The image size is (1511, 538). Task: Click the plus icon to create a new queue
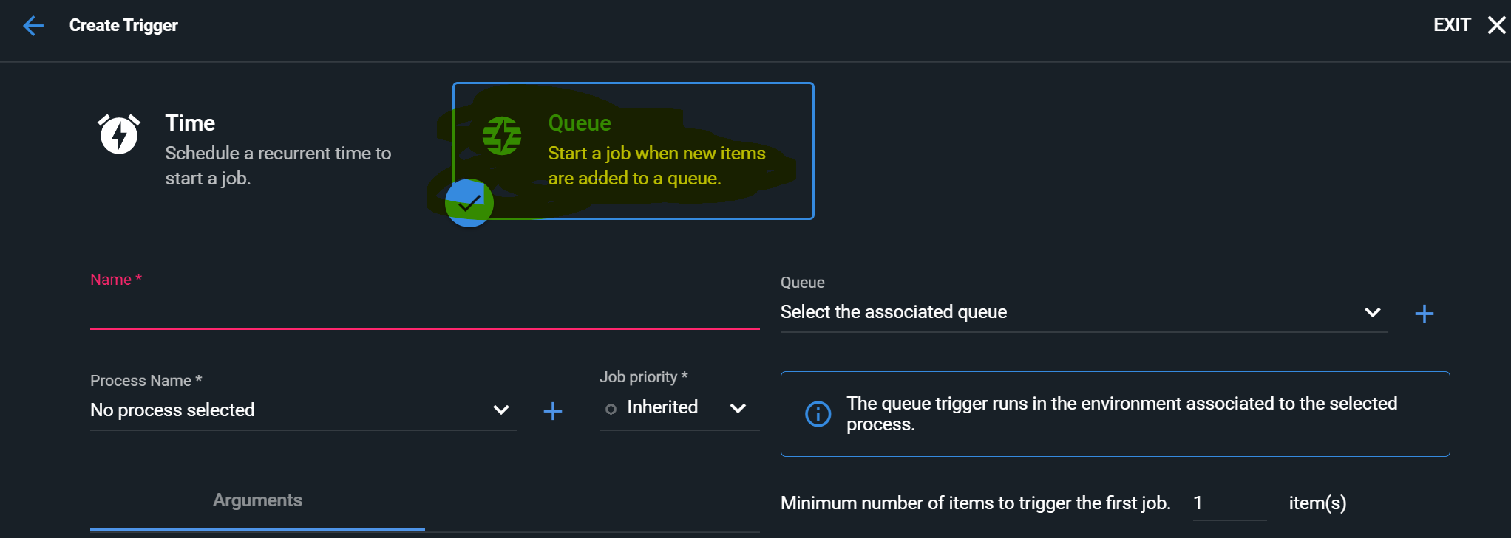pos(1424,313)
